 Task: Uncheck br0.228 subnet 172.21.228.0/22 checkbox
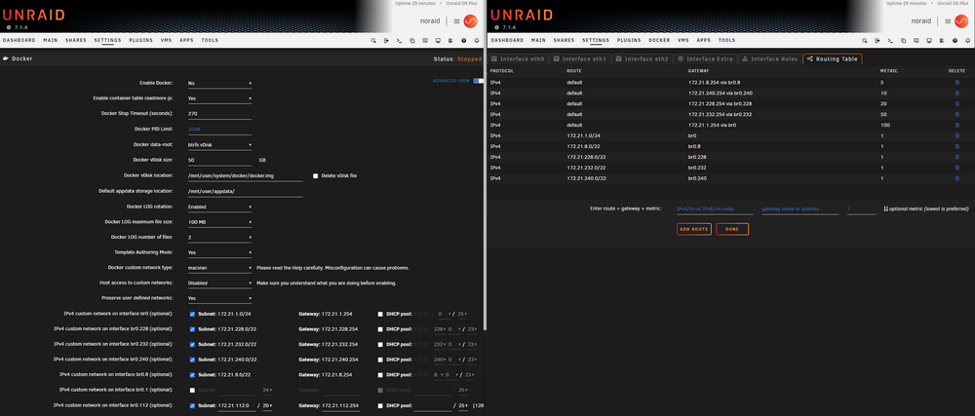[x=192, y=329]
